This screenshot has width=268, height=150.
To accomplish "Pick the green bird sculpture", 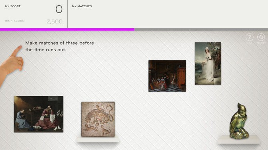I will [239, 121].
